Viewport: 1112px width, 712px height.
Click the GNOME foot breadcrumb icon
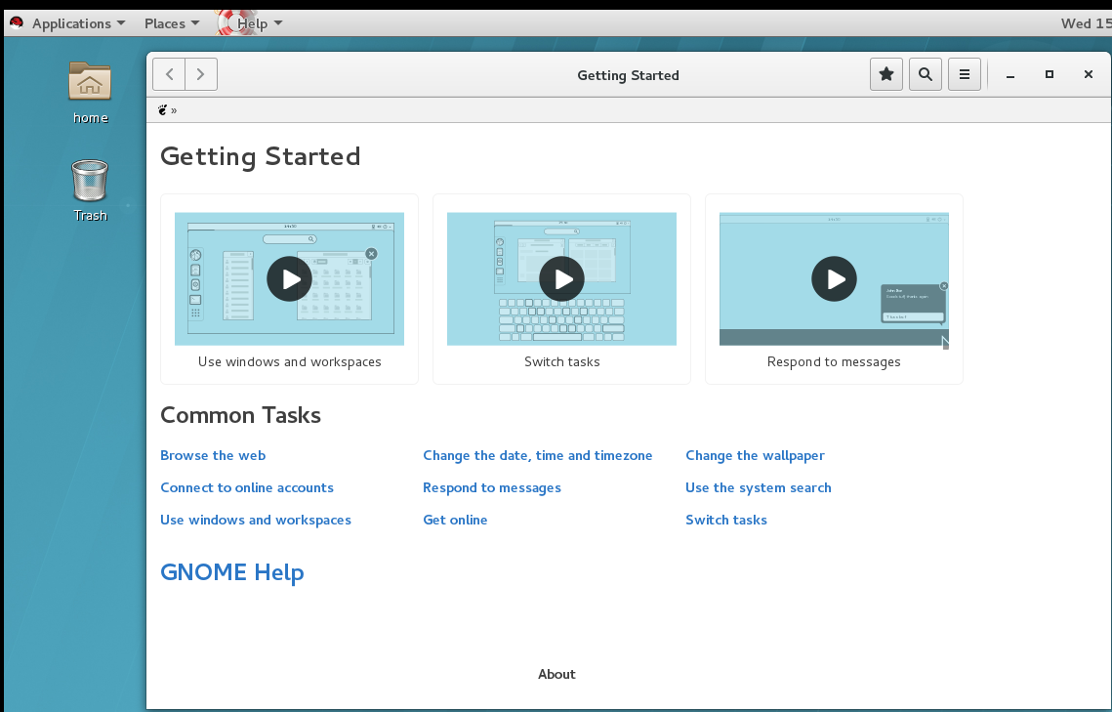click(162, 110)
